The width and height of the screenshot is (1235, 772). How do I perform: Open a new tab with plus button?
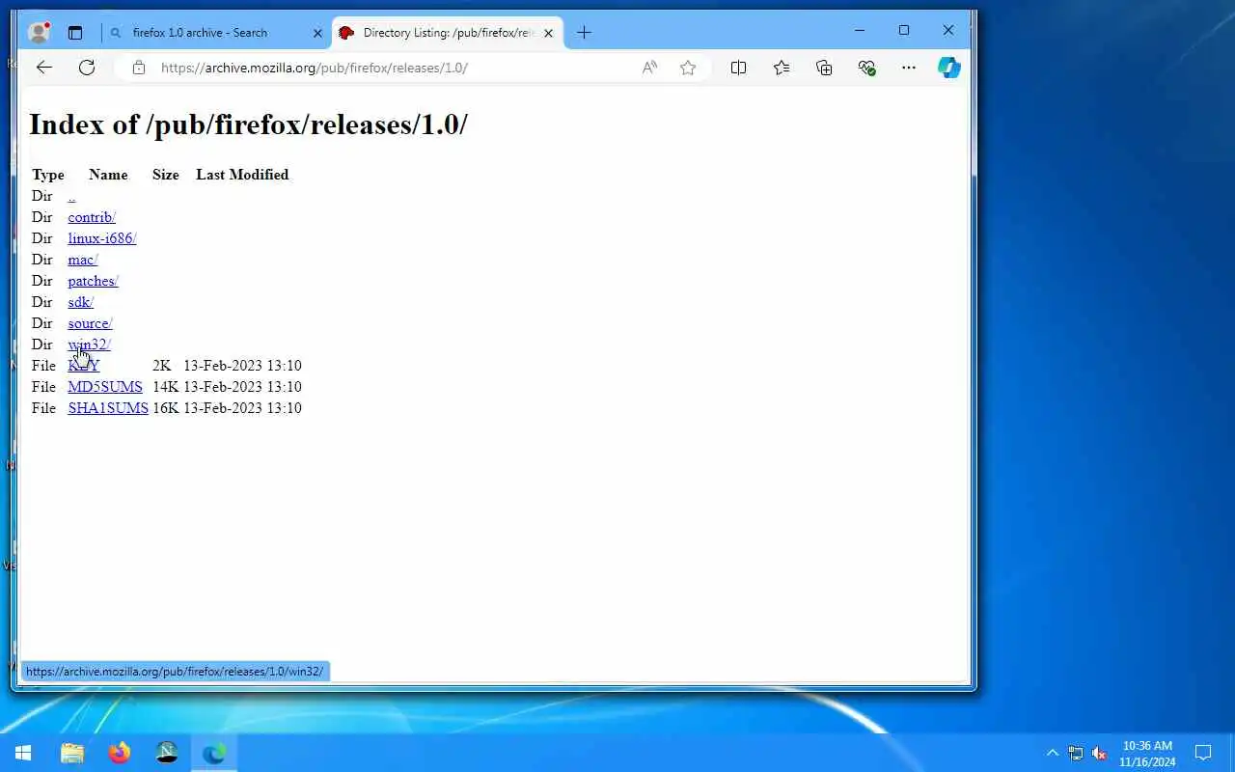tap(584, 33)
